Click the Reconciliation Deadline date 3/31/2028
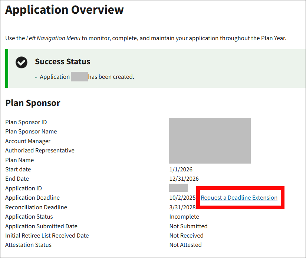Screen dimensions: 306x258 pyautogui.click(x=182, y=207)
